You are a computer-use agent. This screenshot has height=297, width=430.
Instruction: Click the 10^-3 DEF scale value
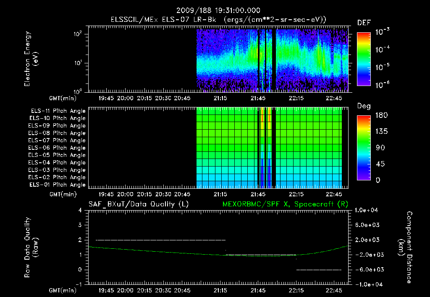pyautogui.click(x=382, y=31)
